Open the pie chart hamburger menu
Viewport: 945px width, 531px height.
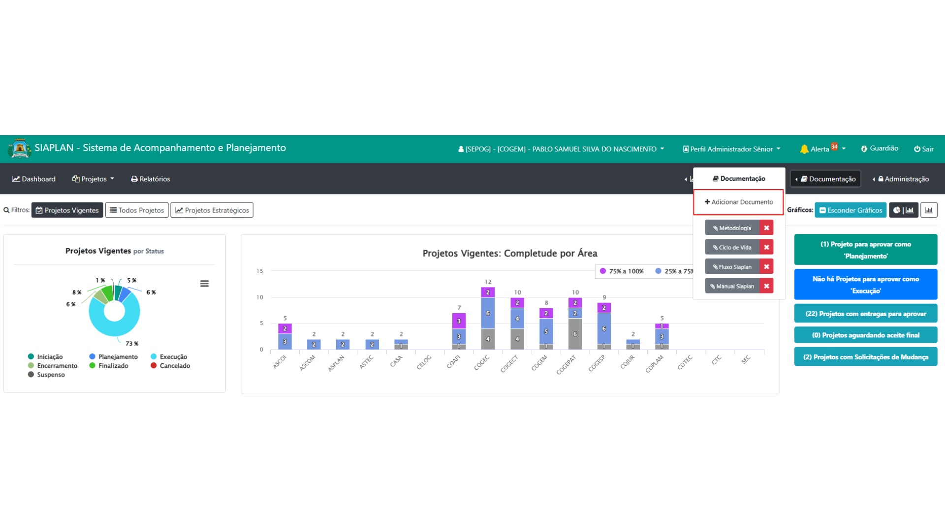(204, 284)
